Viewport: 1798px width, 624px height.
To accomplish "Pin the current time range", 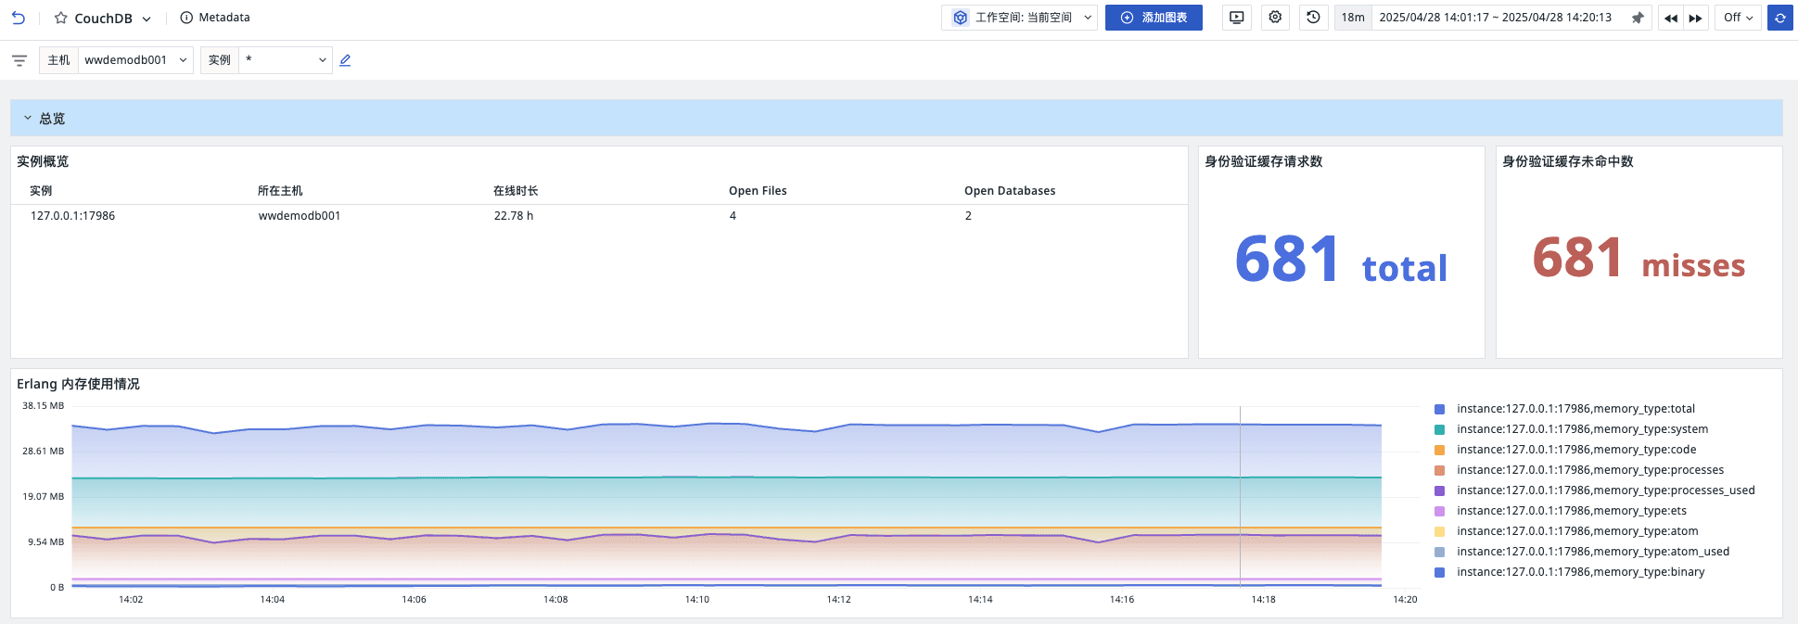I will (x=1638, y=18).
